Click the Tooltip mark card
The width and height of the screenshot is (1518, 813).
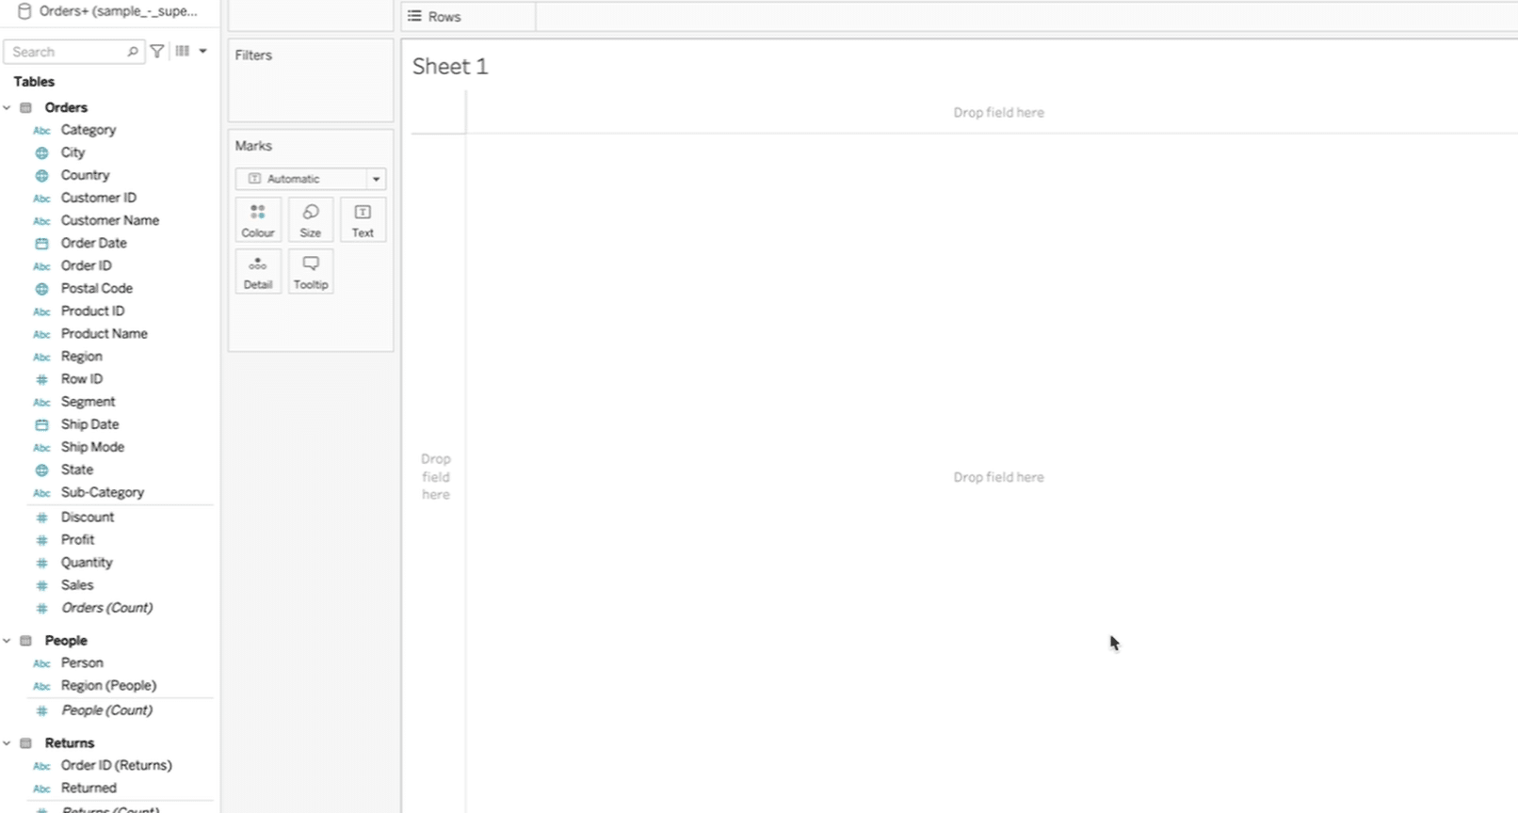pyautogui.click(x=311, y=272)
